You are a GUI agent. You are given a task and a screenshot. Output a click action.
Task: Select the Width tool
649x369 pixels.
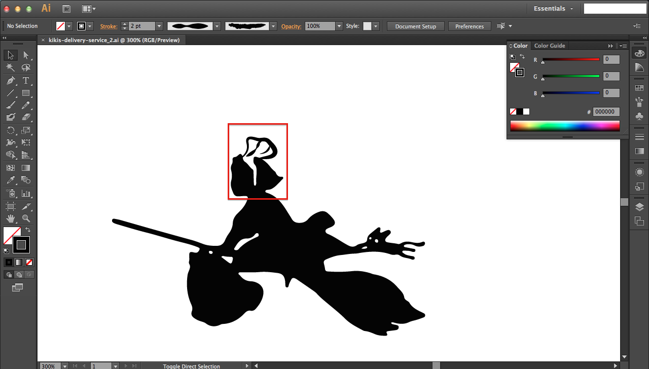coord(11,142)
